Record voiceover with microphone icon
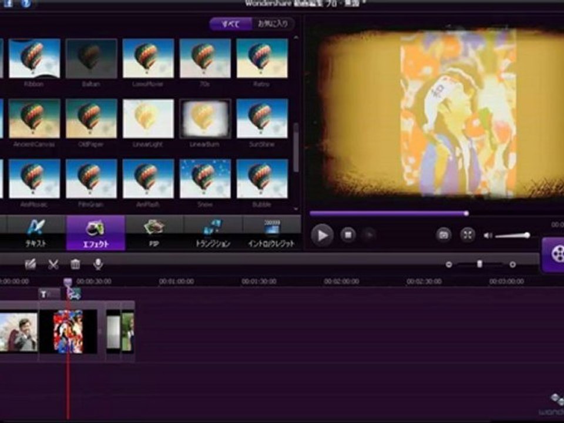Image resolution: width=564 pixels, height=423 pixels. 98,264
